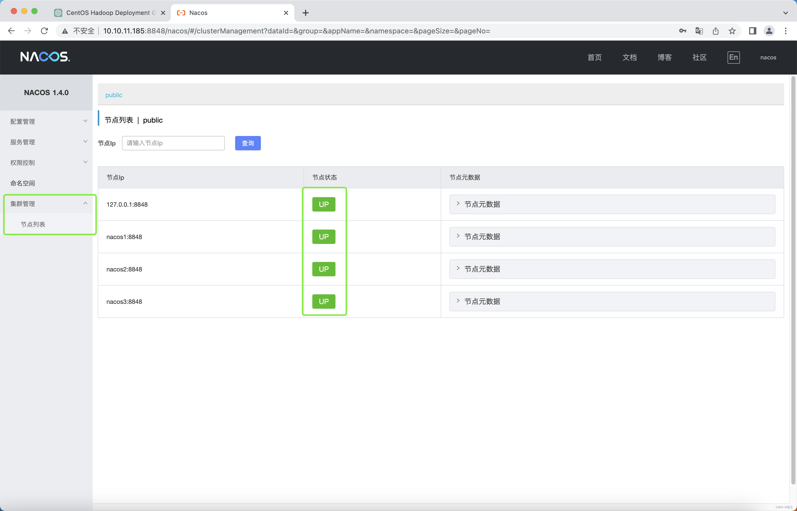Open the Chrome profile avatar

coord(769,31)
